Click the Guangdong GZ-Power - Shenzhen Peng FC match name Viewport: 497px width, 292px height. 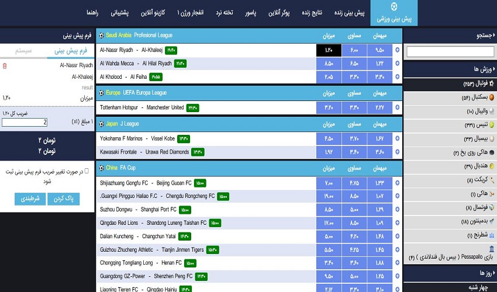146,276
